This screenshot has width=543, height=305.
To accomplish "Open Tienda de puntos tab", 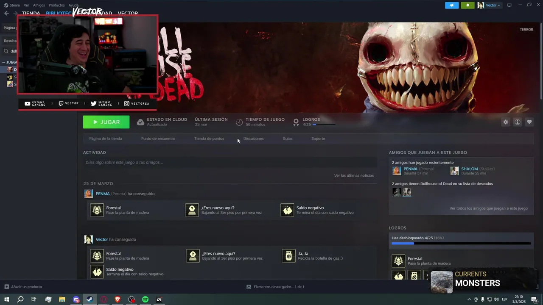I will coord(209,139).
